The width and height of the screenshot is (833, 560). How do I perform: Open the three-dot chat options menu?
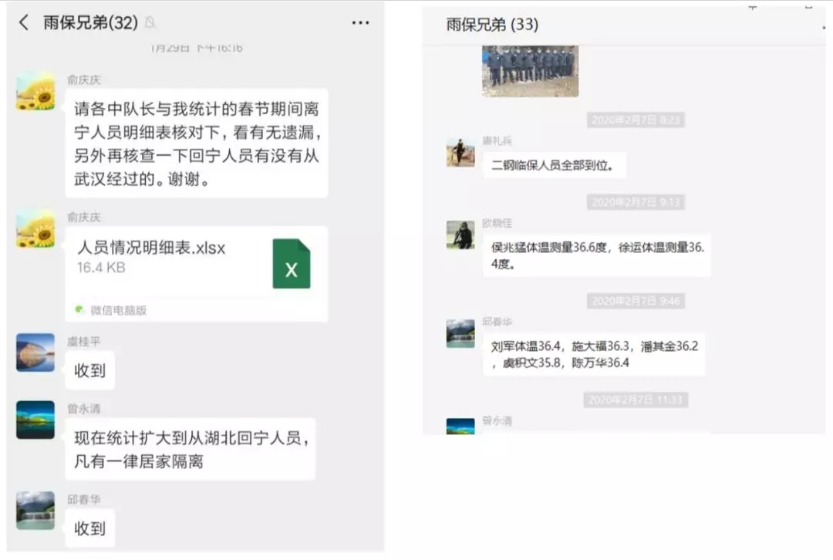[360, 23]
